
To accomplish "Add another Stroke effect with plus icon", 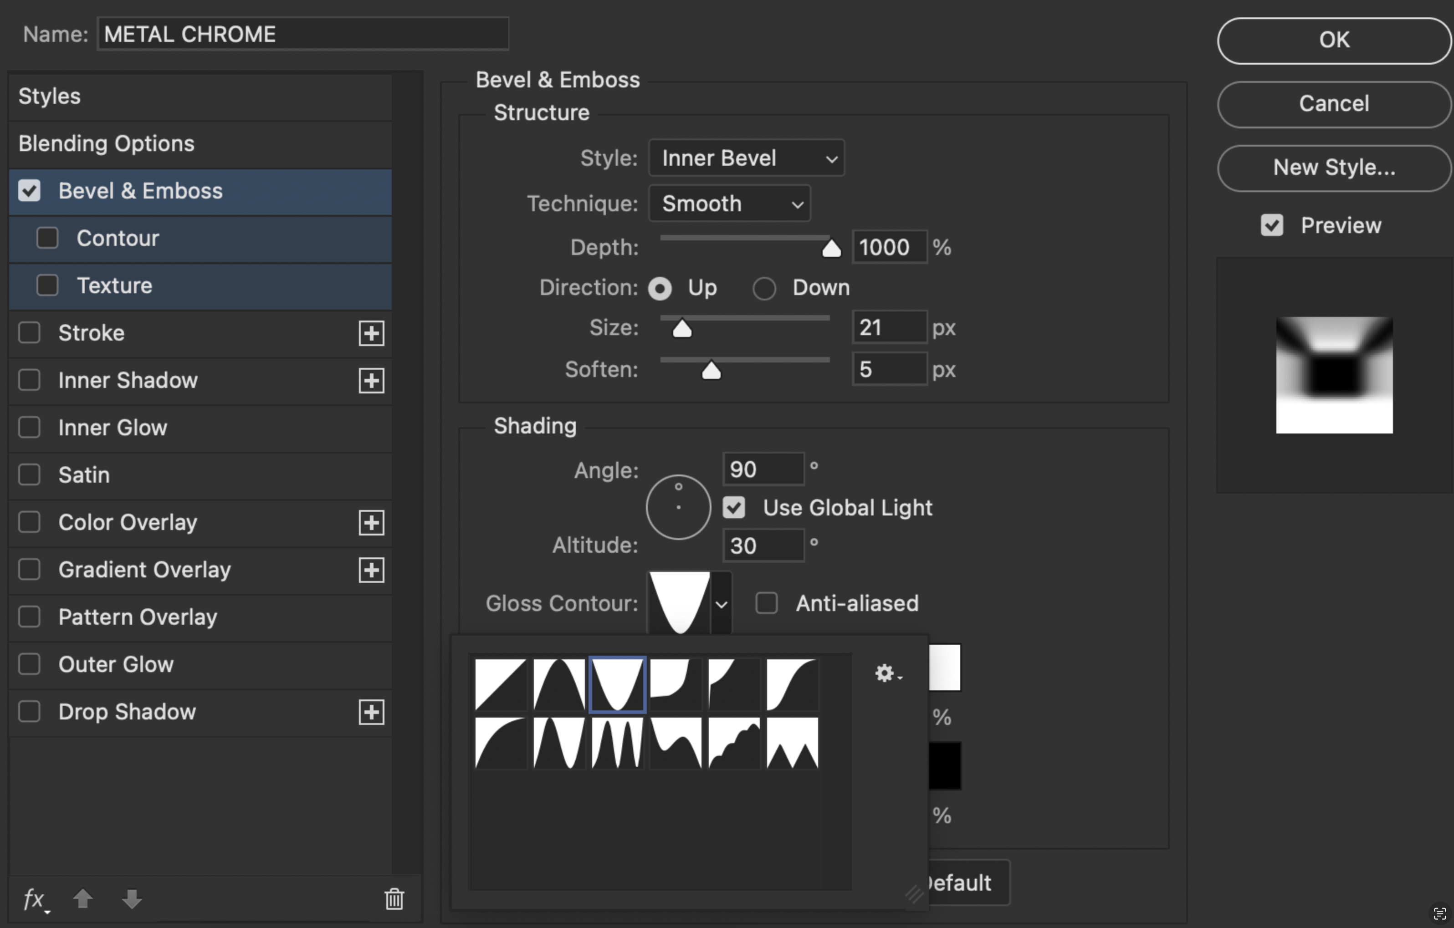I will click(x=371, y=333).
